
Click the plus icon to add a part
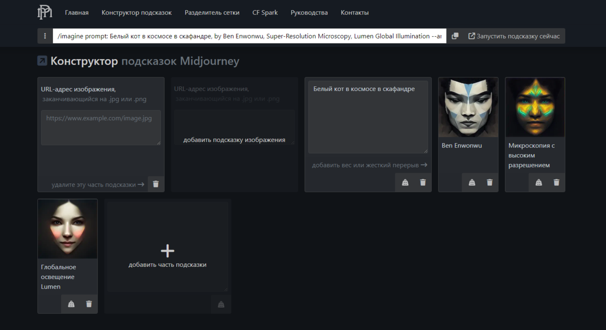[167, 251]
